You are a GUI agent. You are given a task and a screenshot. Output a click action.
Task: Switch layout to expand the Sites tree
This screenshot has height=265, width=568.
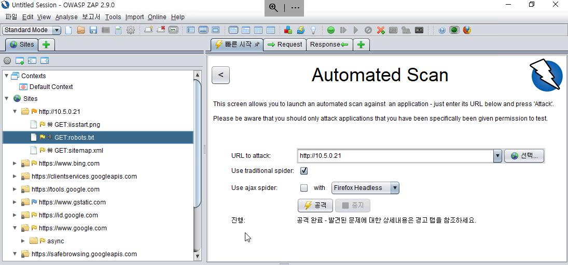click(x=191, y=31)
